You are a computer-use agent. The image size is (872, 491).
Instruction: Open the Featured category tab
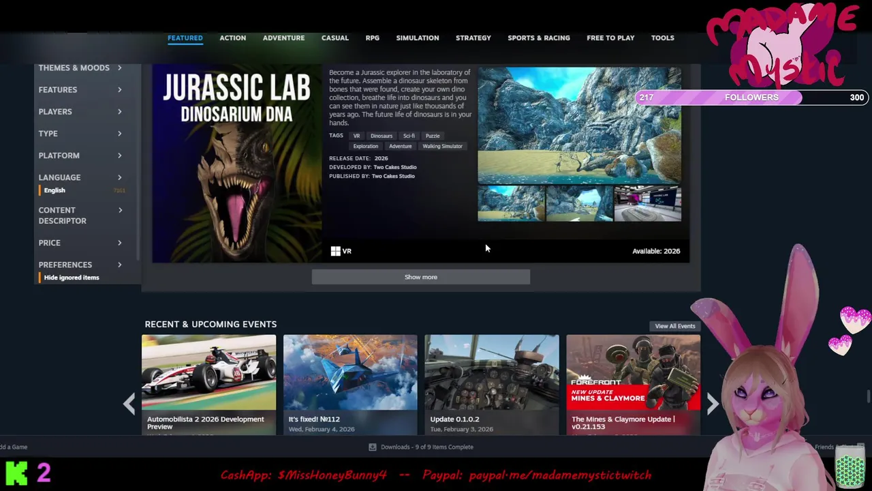click(x=185, y=38)
